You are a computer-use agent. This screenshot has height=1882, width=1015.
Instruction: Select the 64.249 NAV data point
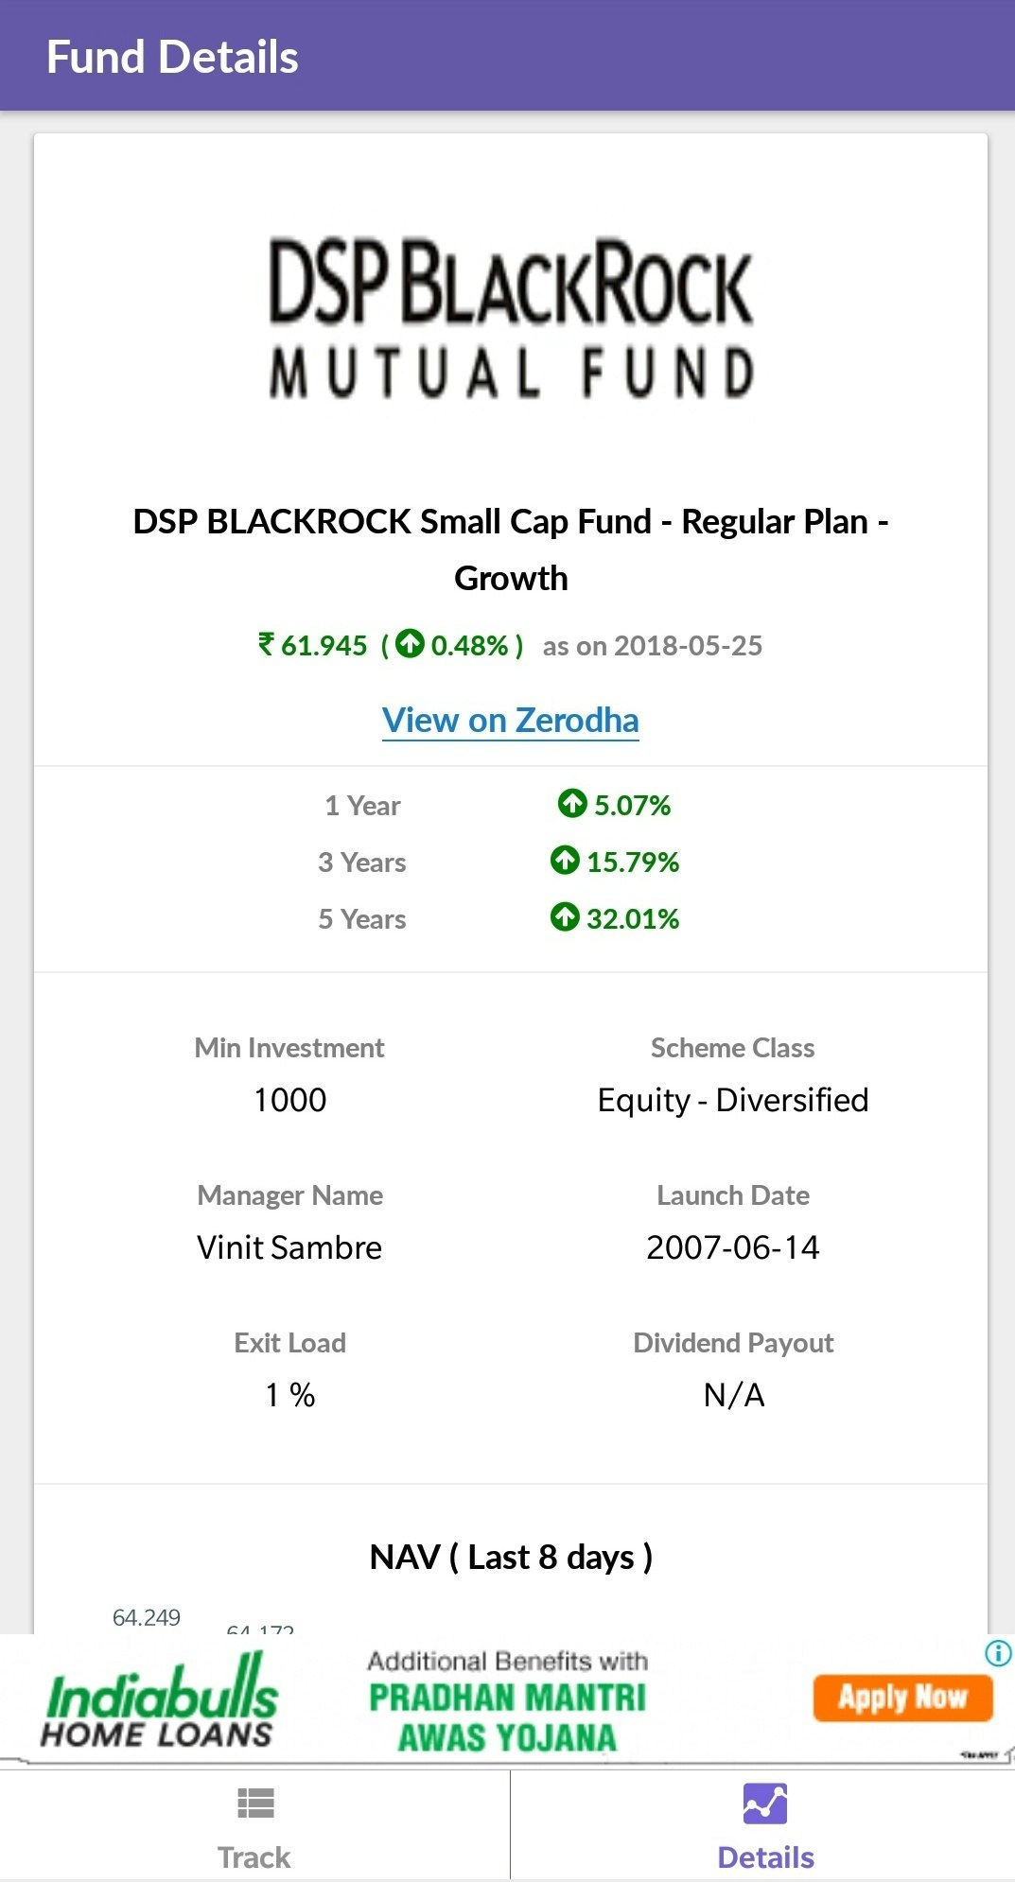[x=147, y=1617]
